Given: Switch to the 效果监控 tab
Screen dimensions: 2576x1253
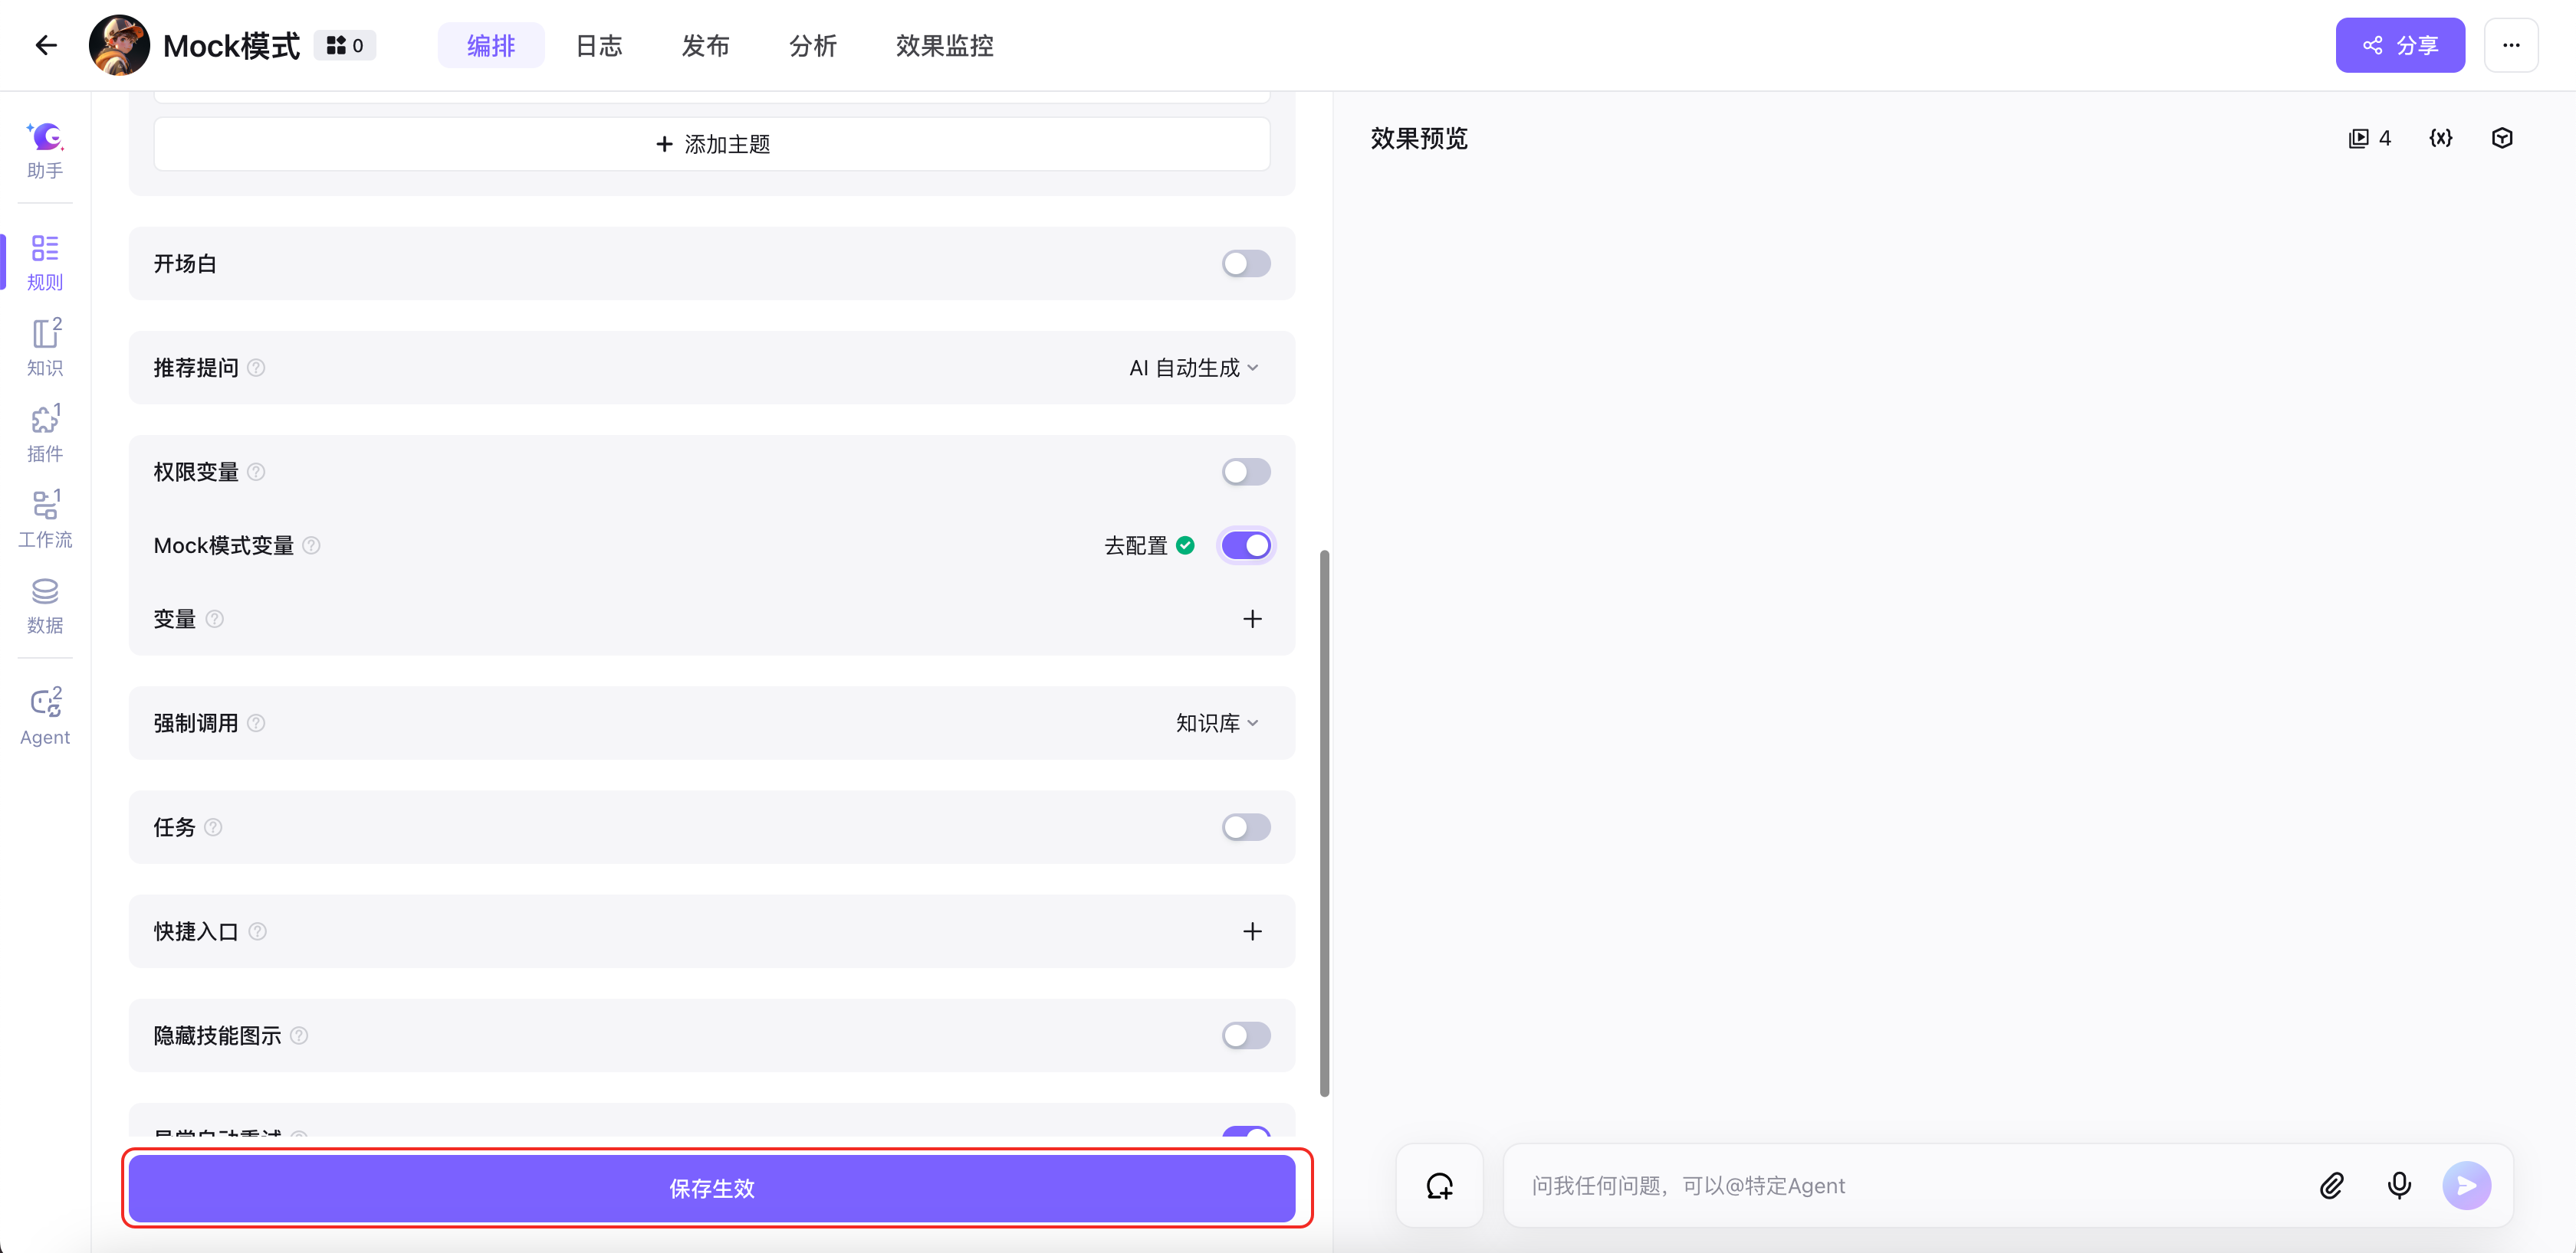Looking at the screenshot, I should tap(943, 45).
